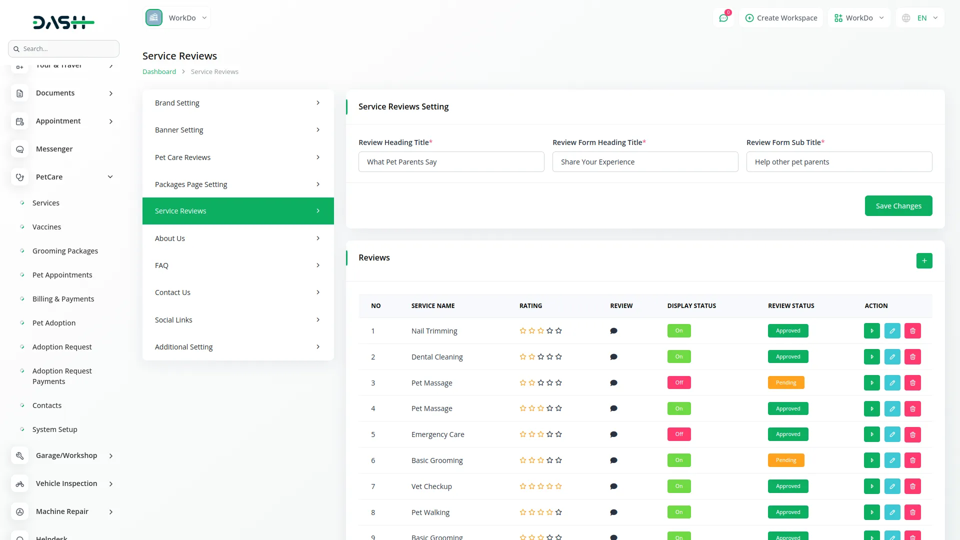The width and height of the screenshot is (960, 540).
Task: Toggle the Off display status for Emergency Care
Action: pos(678,434)
